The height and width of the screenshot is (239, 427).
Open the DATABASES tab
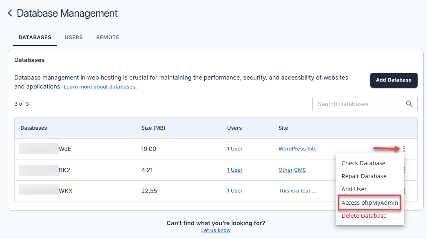tap(35, 37)
